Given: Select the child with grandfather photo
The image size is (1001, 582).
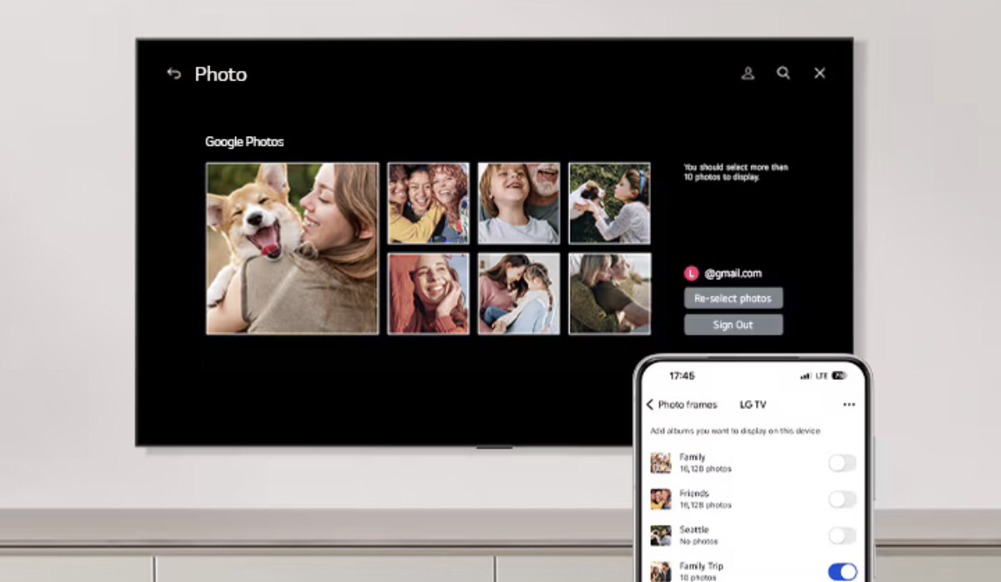Looking at the screenshot, I should (x=518, y=203).
